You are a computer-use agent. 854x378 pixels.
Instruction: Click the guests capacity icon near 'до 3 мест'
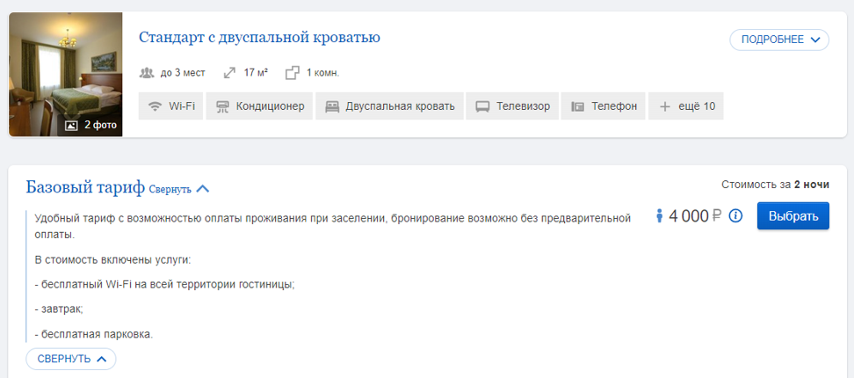147,73
